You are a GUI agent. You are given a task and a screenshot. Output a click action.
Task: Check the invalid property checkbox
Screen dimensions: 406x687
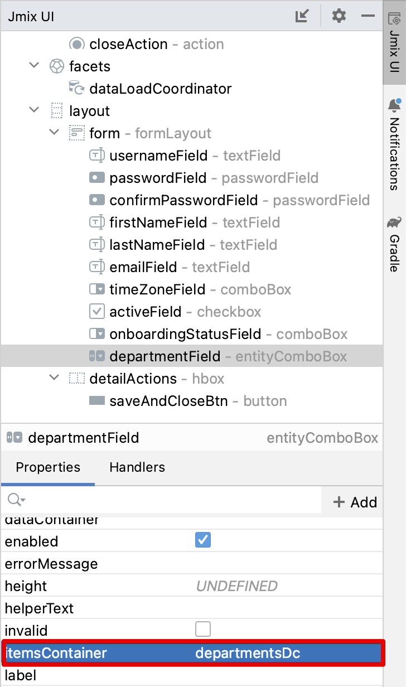[x=203, y=629]
